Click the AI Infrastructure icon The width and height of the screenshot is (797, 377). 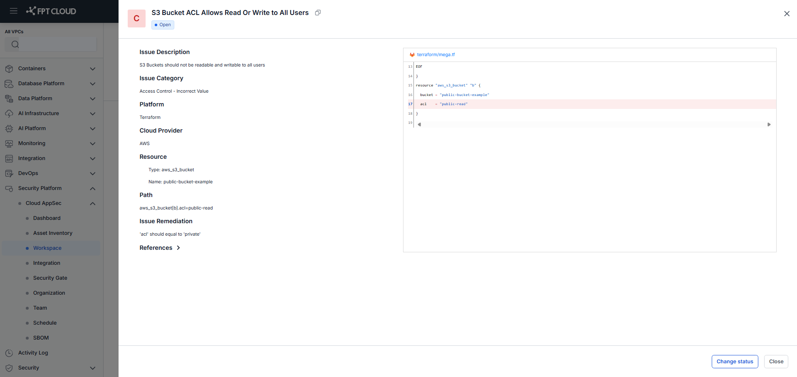coord(9,113)
